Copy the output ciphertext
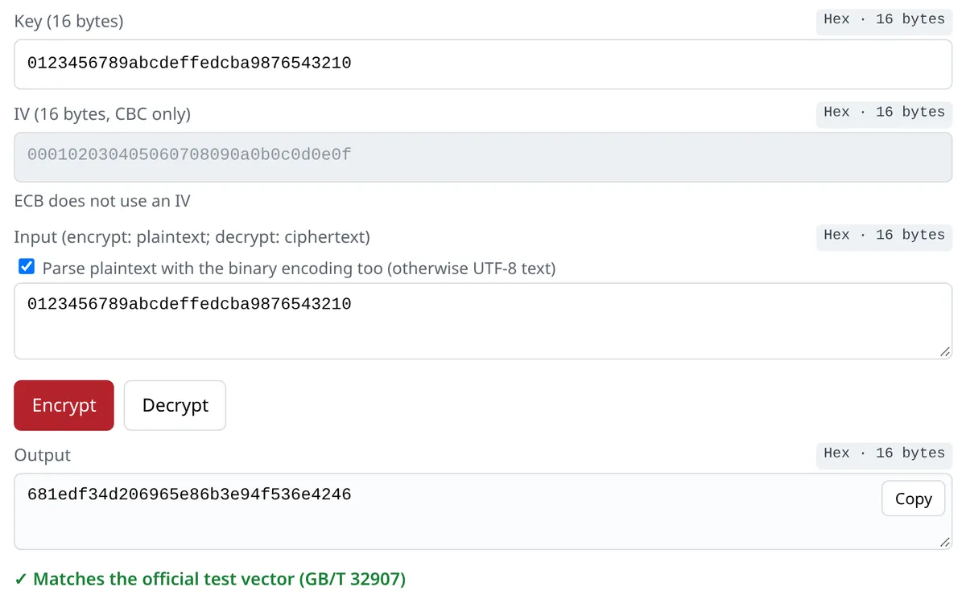This screenshot has height=603, width=966. point(913,498)
